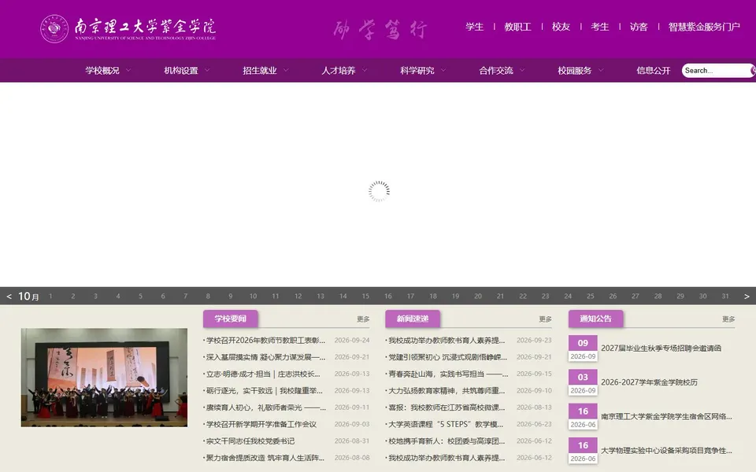Image resolution: width=756 pixels, height=472 pixels.
Task: Open news 大力弘扬教育家精神
Action: (x=447, y=391)
